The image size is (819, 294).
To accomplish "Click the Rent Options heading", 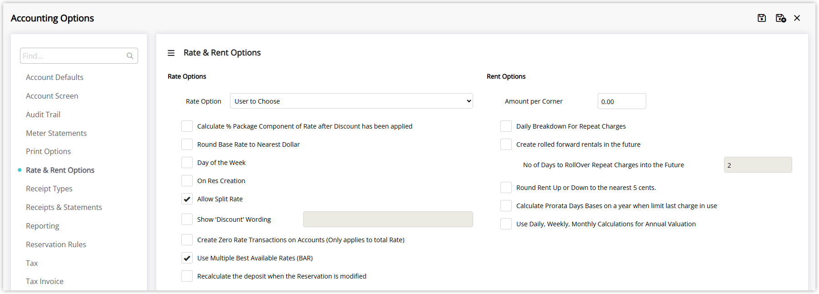I will point(506,76).
